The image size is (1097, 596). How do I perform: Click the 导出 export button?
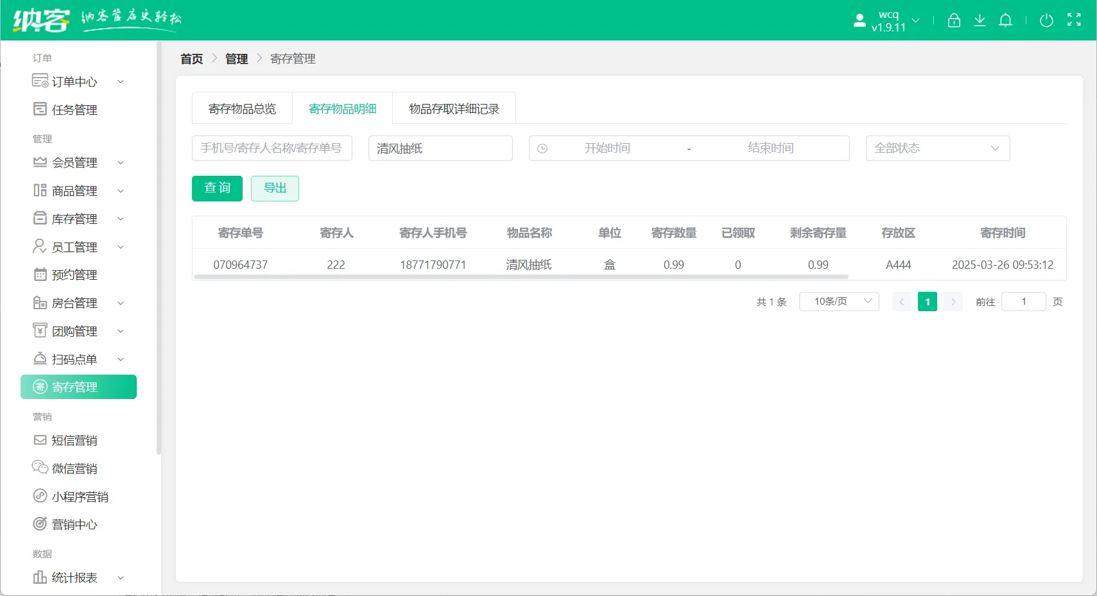(x=275, y=188)
